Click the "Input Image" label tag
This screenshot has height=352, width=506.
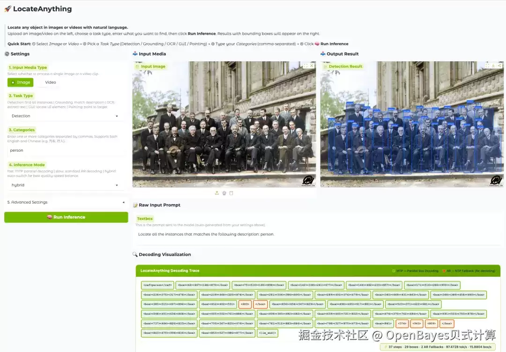[x=151, y=66]
